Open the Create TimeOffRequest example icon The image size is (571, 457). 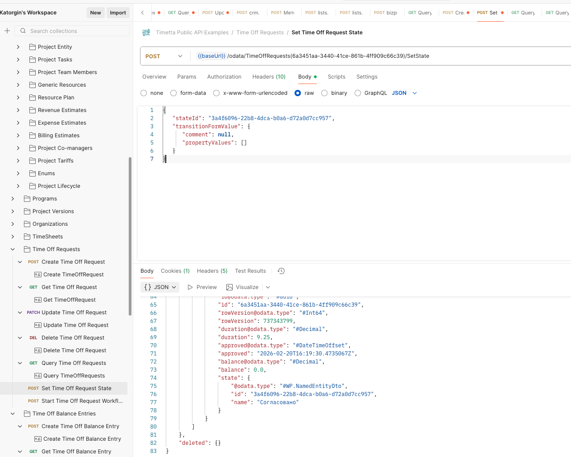[x=38, y=275]
